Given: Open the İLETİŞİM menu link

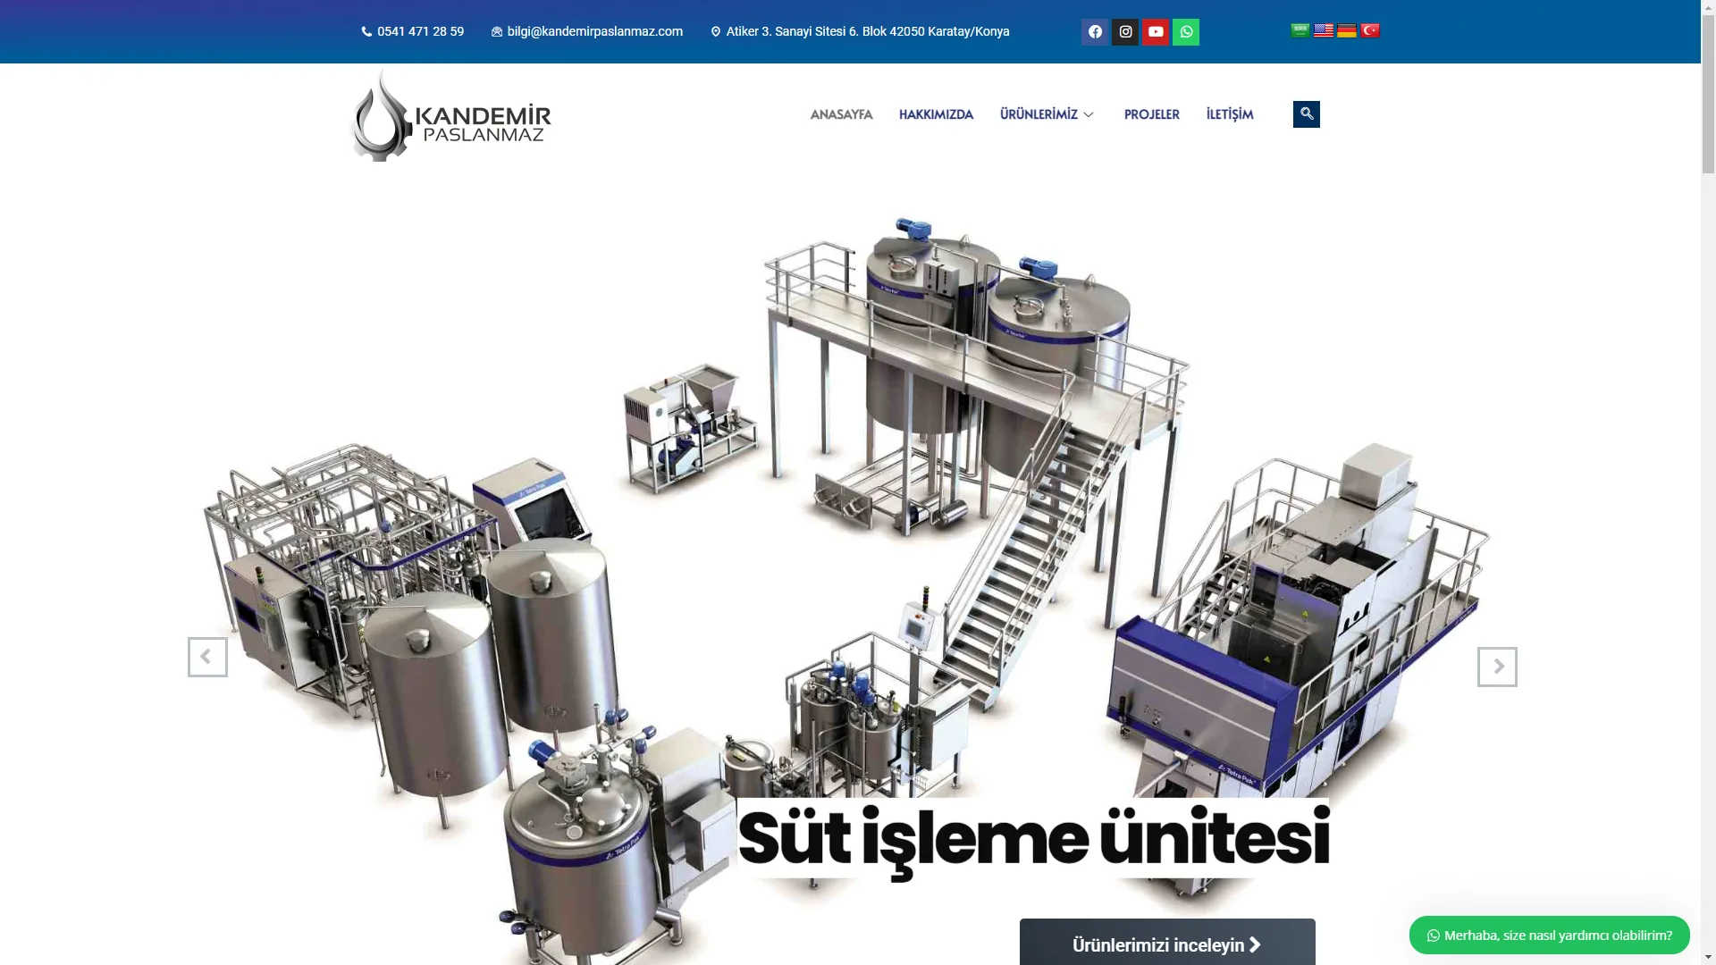Looking at the screenshot, I should (1230, 114).
